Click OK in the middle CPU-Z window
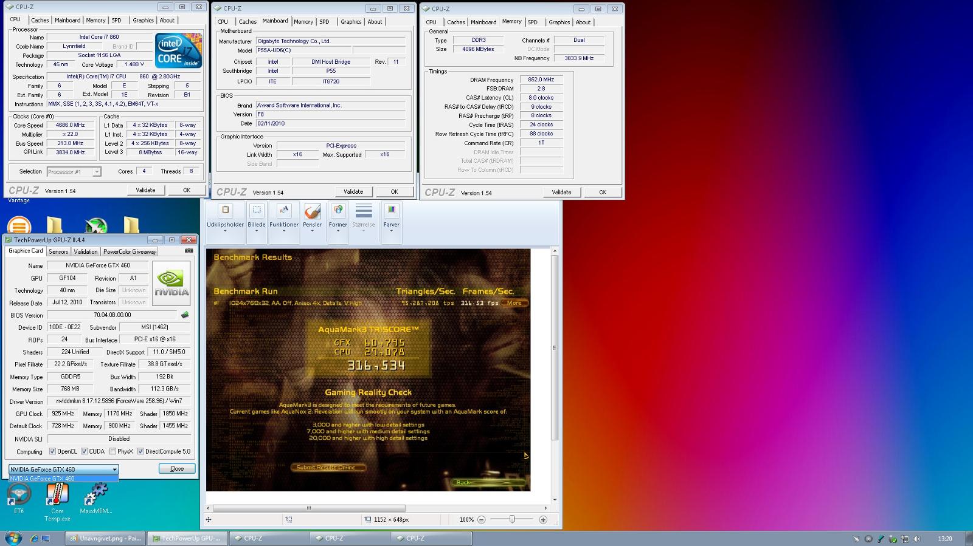 394,192
